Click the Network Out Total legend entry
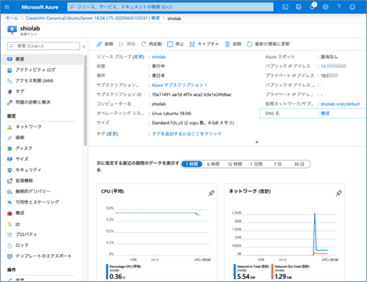367x282 pixels. point(291,272)
